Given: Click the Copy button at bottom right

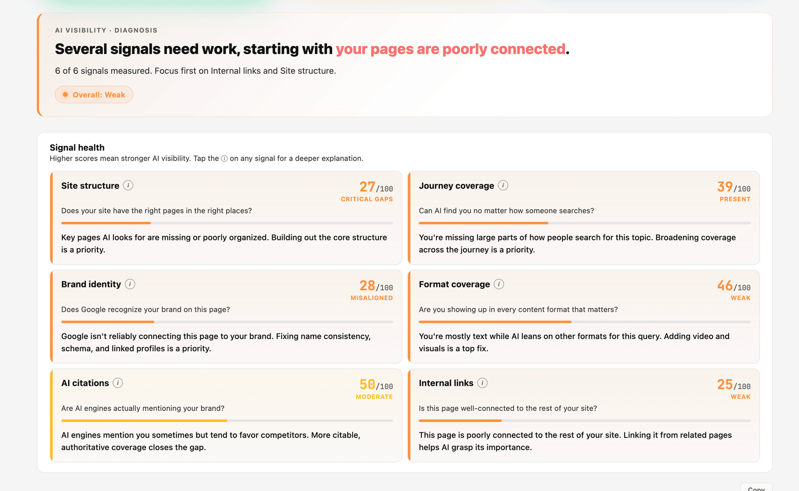Looking at the screenshot, I should pos(756,488).
